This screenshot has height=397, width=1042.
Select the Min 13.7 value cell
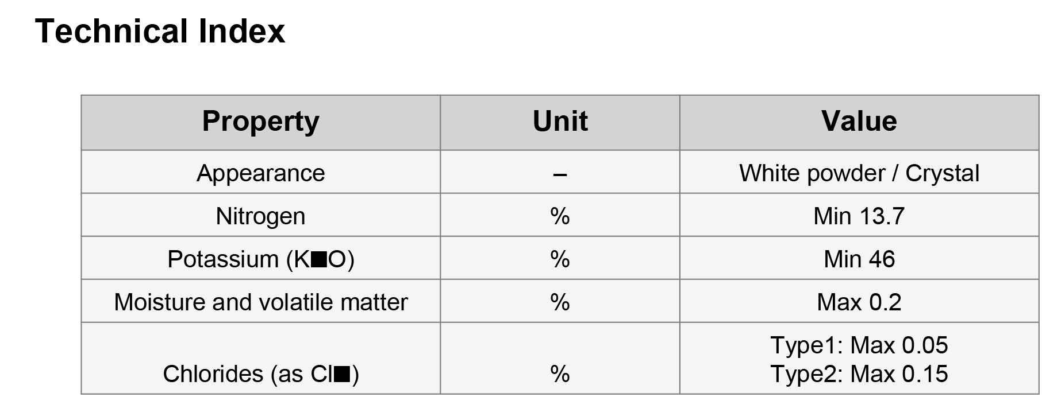(x=859, y=216)
